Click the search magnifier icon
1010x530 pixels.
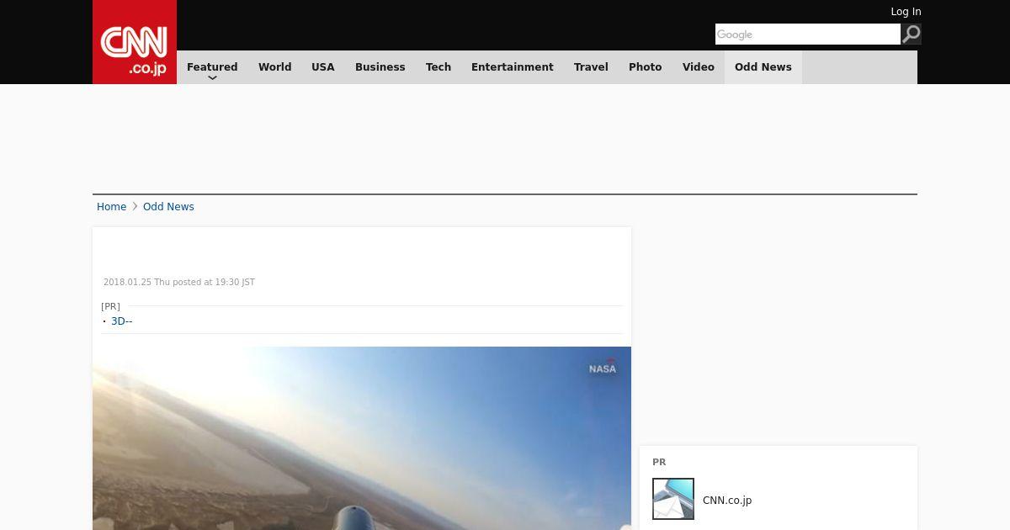[x=911, y=34]
